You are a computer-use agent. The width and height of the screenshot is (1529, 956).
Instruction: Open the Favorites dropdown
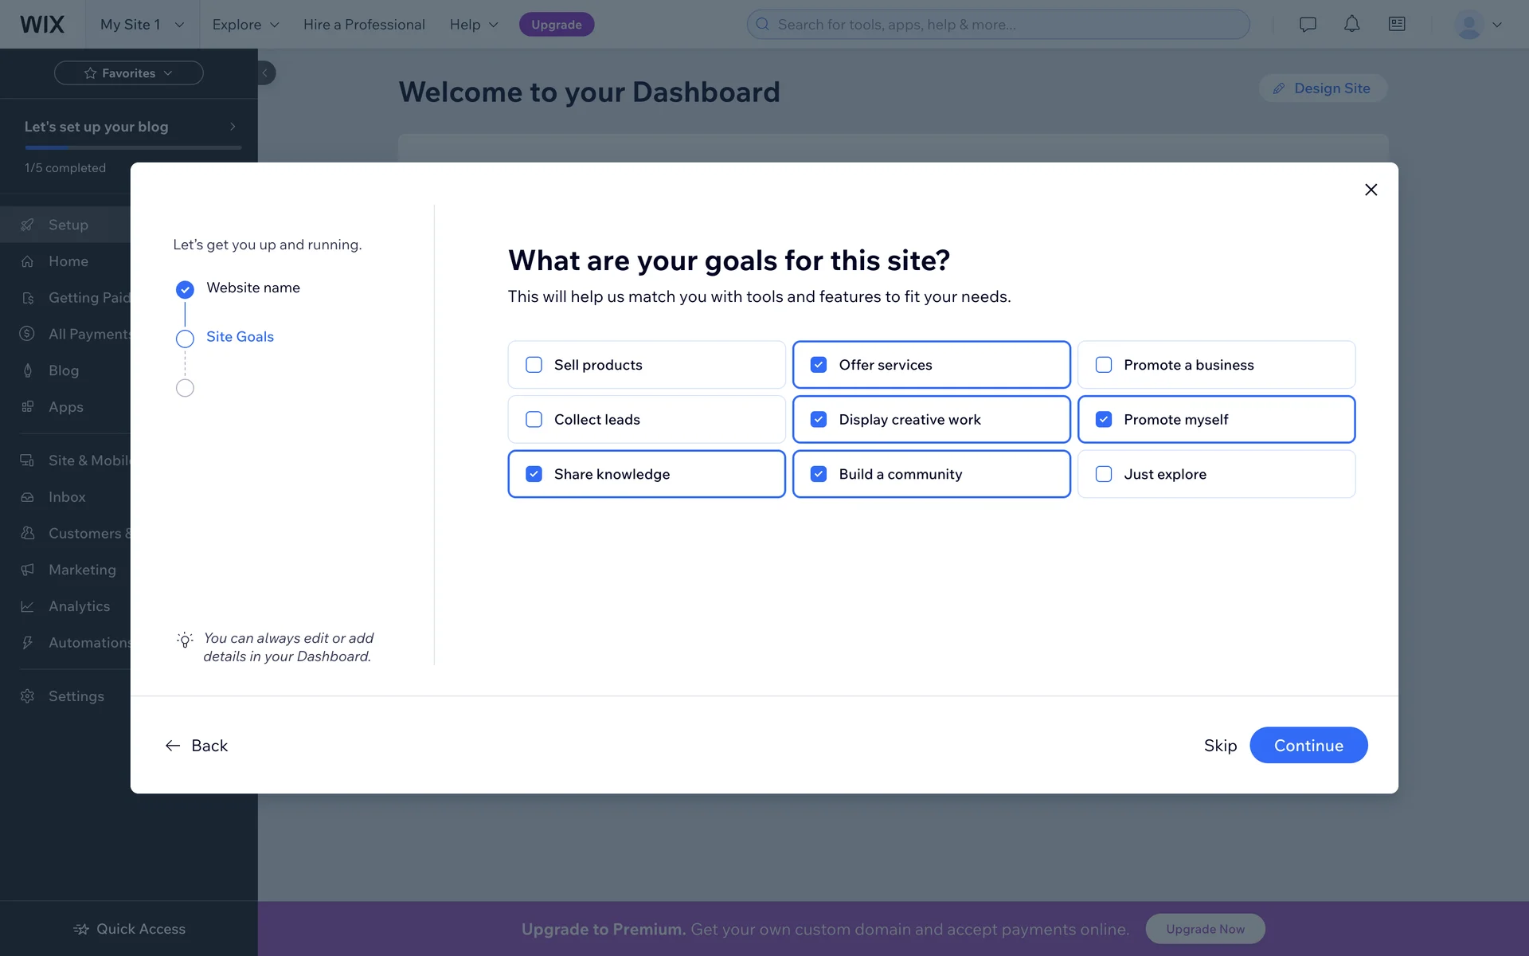(128, 73)
